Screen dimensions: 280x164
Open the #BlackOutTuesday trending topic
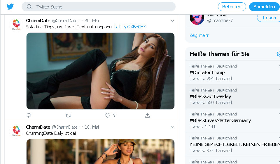point(210,96)
